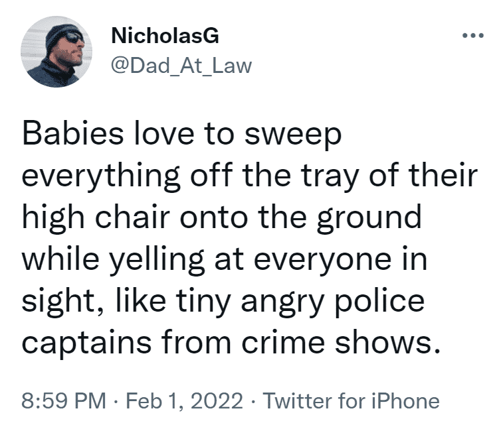Open the Twitter for iPhone source link
This screenshot has width=501, height=431.
(351, 400)
